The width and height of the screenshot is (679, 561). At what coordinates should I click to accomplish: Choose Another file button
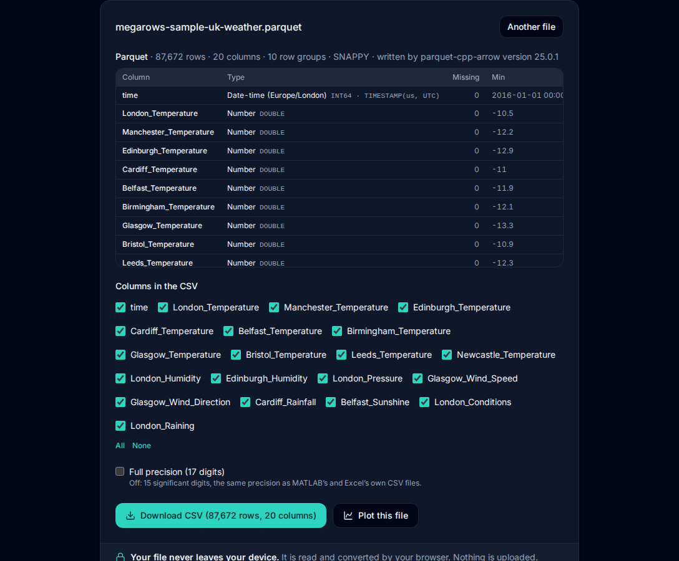point(531,27)
